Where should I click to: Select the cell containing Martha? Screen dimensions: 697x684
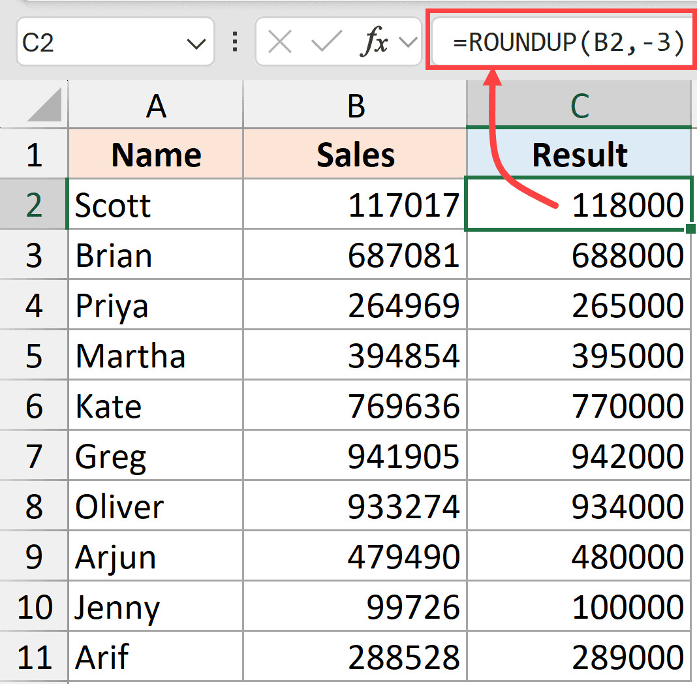pos(155,356)
